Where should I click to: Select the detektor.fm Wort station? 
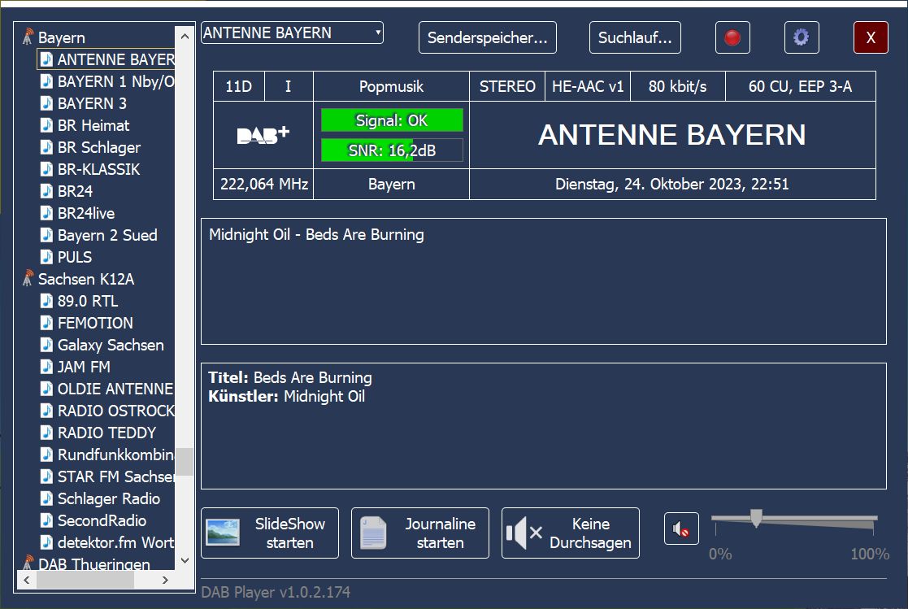pyautogui.click(x=115, y=542)
